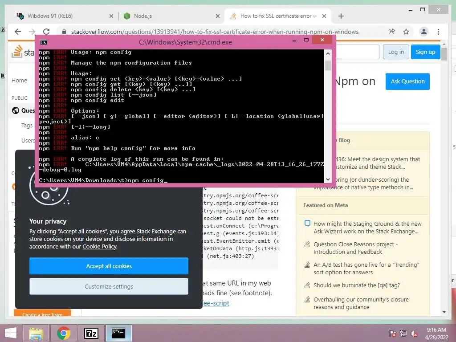Click the Ask Question button
456x342 pixels.
tap(407, 81)
